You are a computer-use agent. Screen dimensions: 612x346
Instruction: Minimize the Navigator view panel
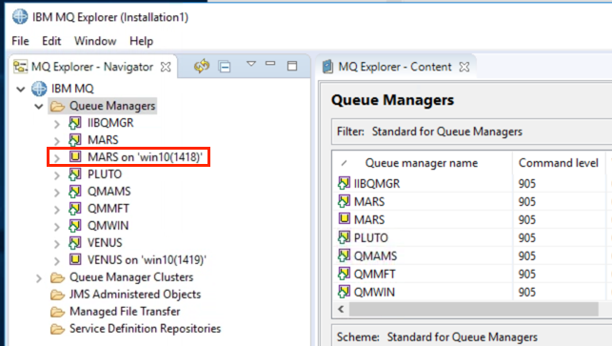click(270, 63)
